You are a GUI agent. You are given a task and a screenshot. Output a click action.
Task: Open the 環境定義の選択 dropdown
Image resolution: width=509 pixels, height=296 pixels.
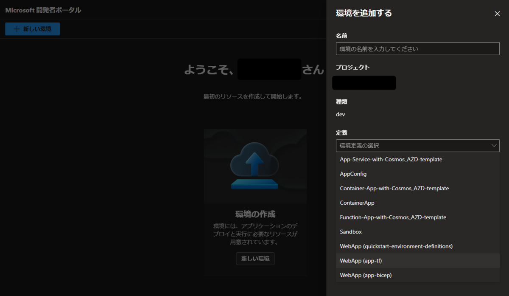click(417, 146)
